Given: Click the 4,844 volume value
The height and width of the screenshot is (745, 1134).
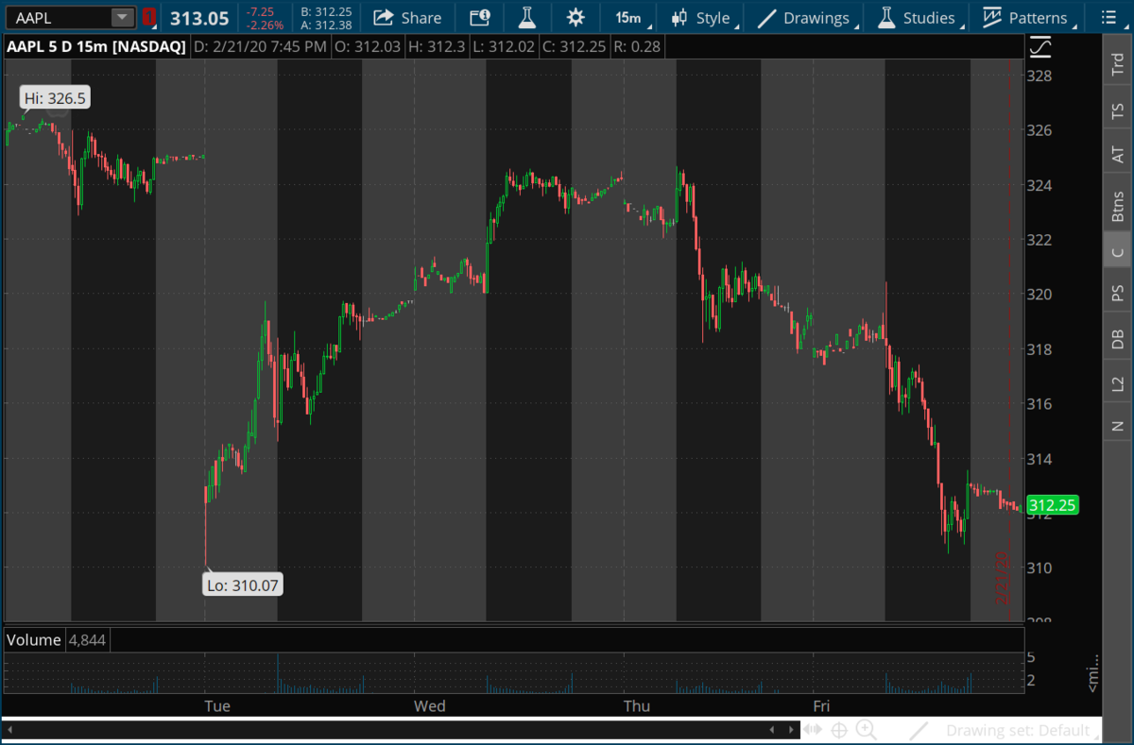Looking at the screenshot, I should tap(87, 640).
